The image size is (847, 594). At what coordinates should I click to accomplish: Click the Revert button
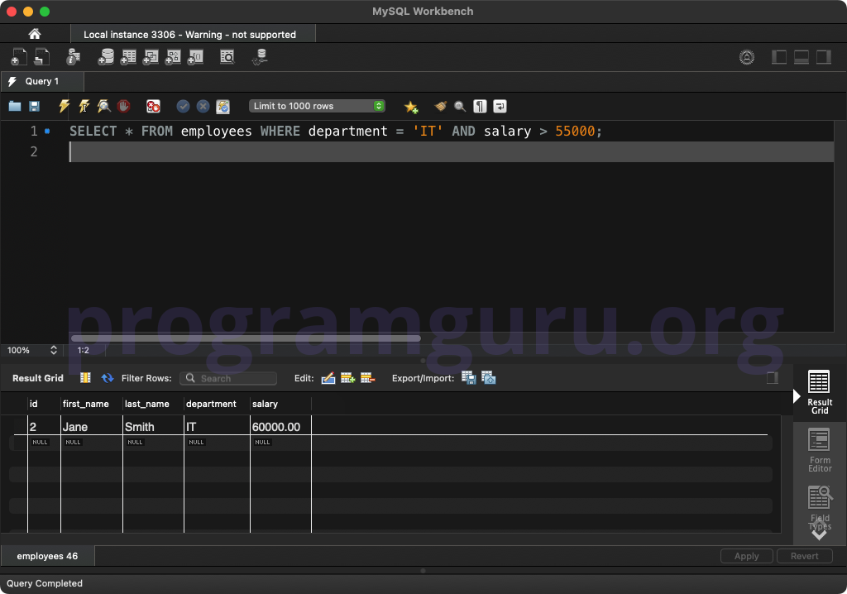[804, 556]
